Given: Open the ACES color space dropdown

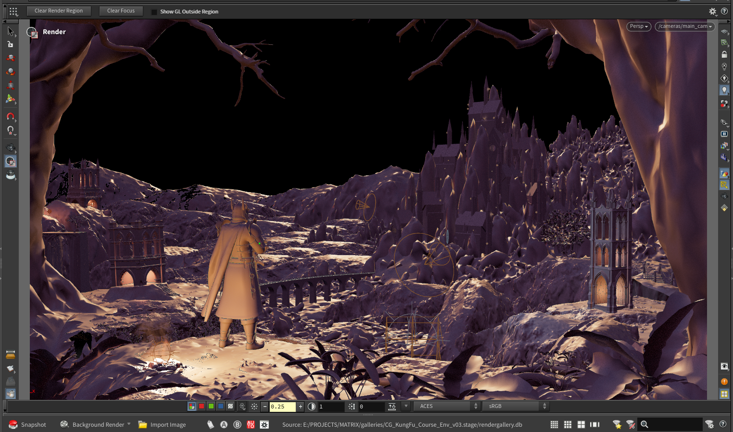Looking at the screenshot, I should point(448,406).
